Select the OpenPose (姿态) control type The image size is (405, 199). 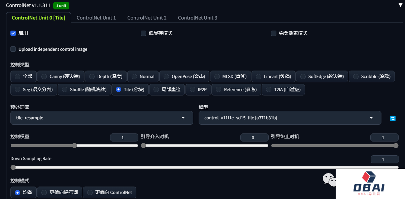tap(184, 77)
